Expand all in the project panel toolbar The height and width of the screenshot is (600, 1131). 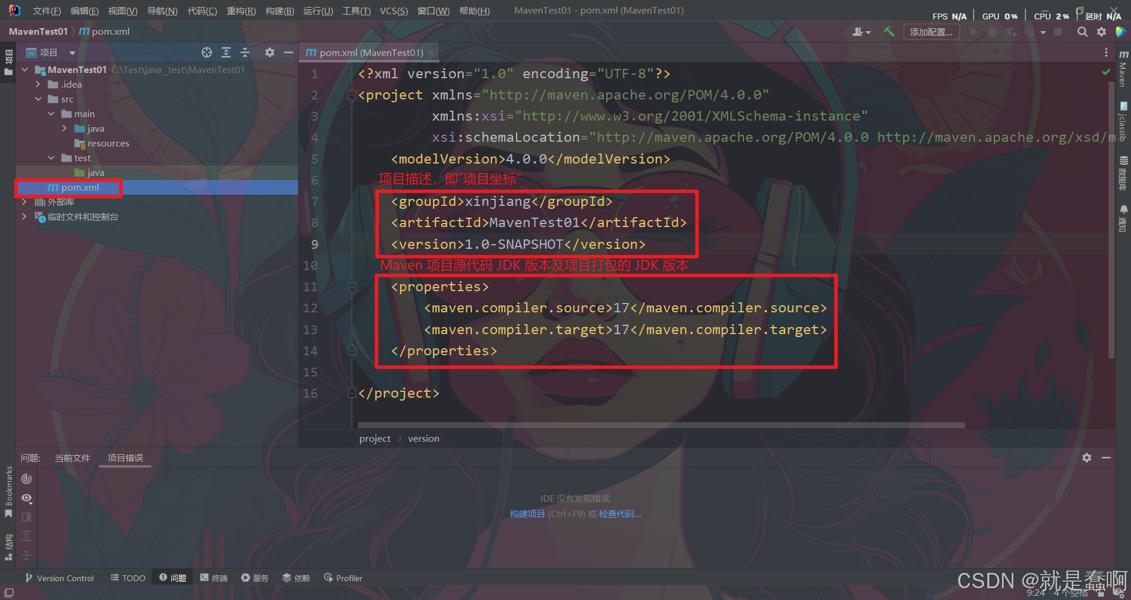tap(226, 52)
